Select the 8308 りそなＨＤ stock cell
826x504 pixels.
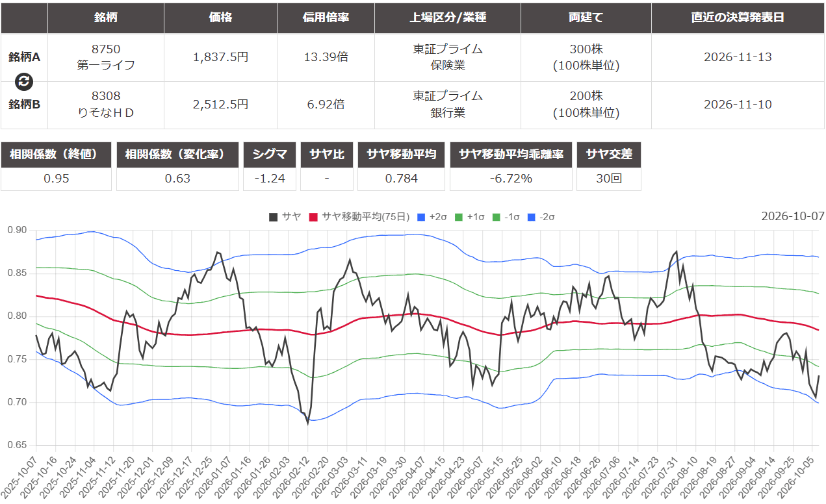(x=106, y=105)
